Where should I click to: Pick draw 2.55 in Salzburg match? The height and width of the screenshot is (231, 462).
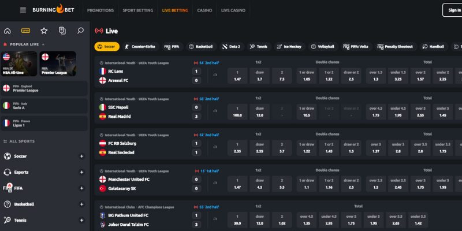259,148
